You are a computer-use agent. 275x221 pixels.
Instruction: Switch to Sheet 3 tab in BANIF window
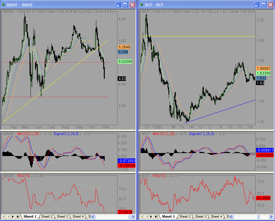[62, 216]
